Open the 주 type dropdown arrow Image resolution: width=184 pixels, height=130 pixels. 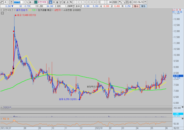click(x=8, y=2)
